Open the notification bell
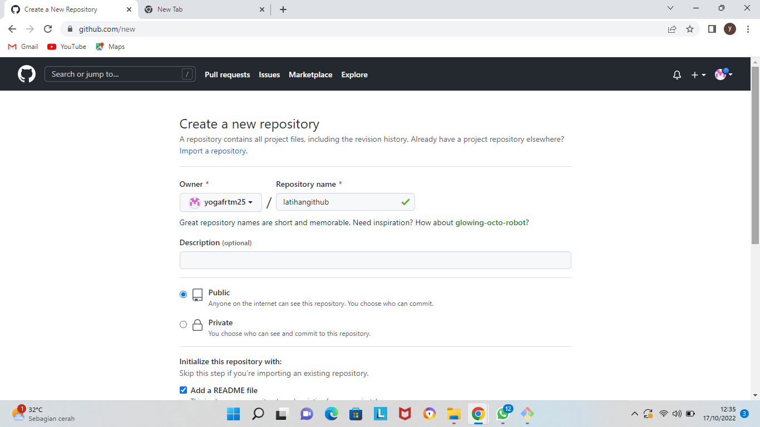The width and height of the screenshot is (760, 427). 677,74
